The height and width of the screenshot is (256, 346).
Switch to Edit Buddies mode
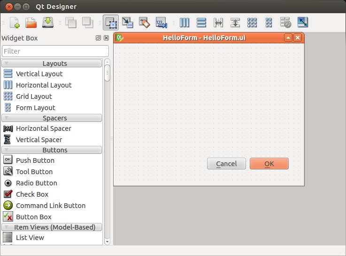(x=144, y=23)
